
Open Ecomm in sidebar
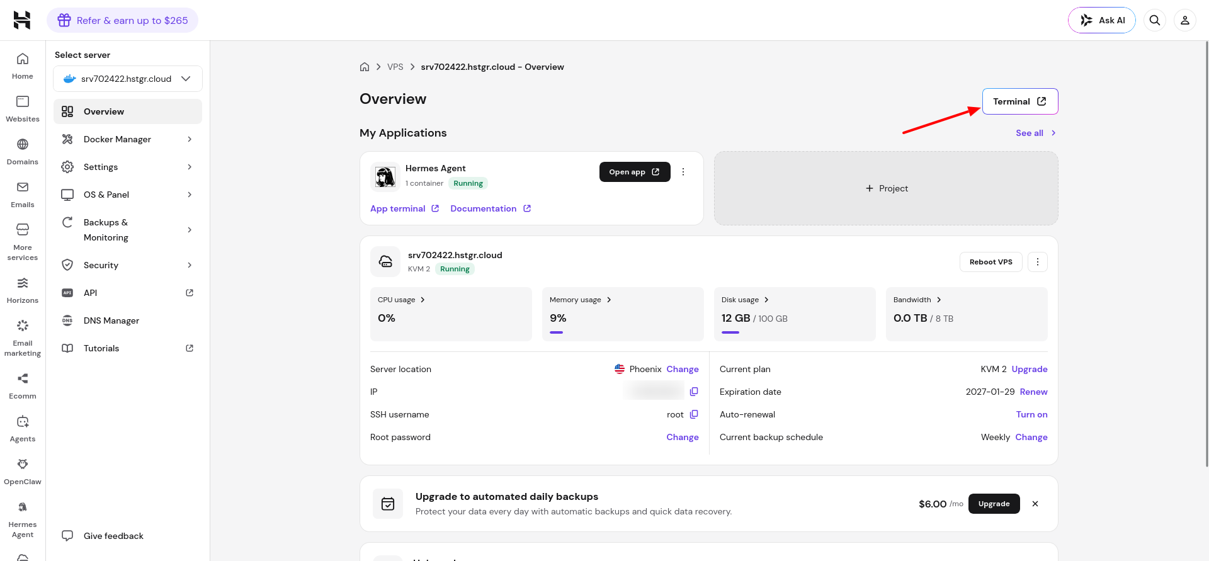pos(23,386)
